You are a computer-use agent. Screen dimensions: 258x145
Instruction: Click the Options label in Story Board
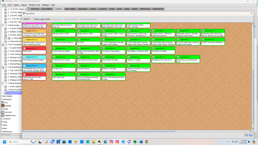[x=26, y=19]
